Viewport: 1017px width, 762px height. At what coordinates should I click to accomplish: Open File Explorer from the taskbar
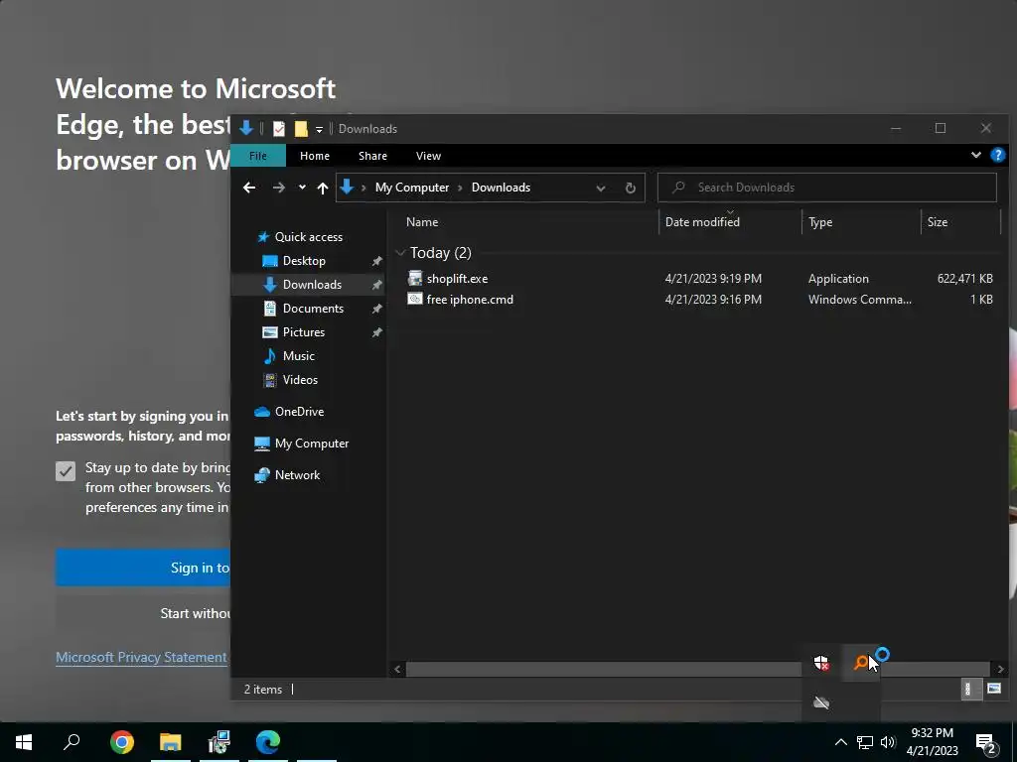click(171, 742)
